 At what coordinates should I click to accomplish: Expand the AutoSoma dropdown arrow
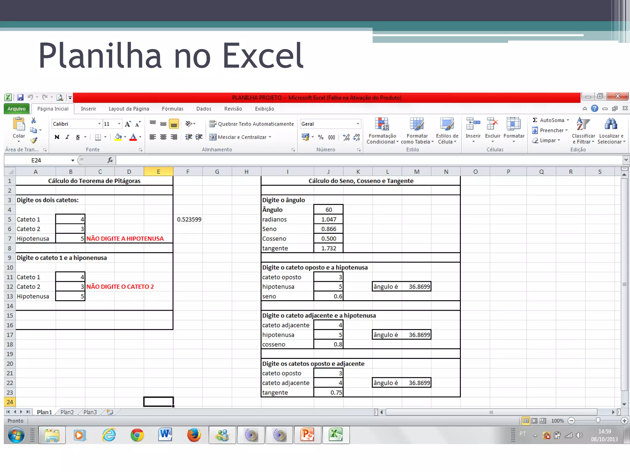click(x=568, y=120)
